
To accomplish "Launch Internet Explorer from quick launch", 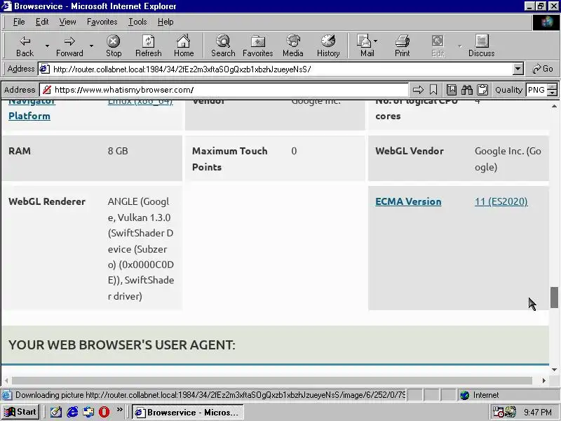I will [x=73, y=412].
